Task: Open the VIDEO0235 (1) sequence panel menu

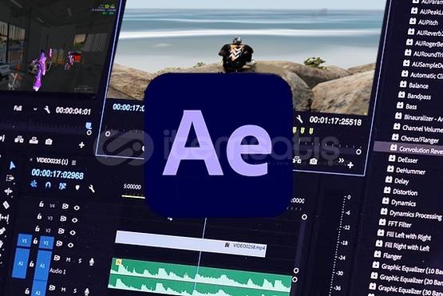Action: tap(73, 163)
